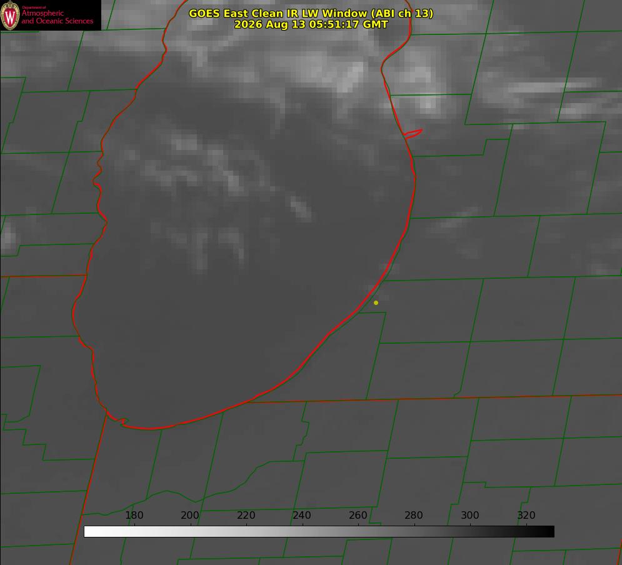Click the 200 label on colorbar
622x565 pixels.
click(190, 515)
